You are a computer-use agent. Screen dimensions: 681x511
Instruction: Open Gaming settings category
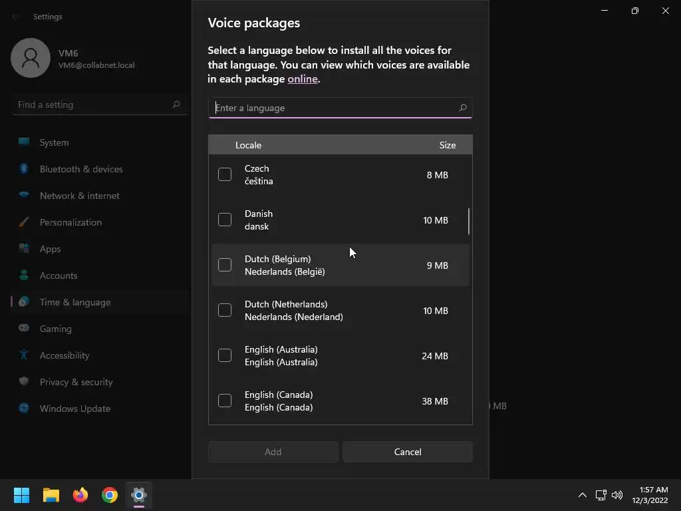[99, 329]
